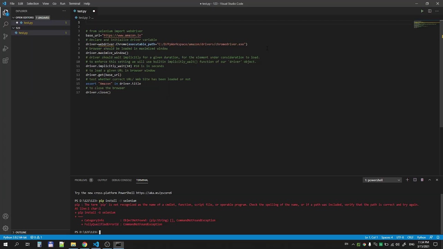Click the code line driver.maximize_window()

coord(107,53)
